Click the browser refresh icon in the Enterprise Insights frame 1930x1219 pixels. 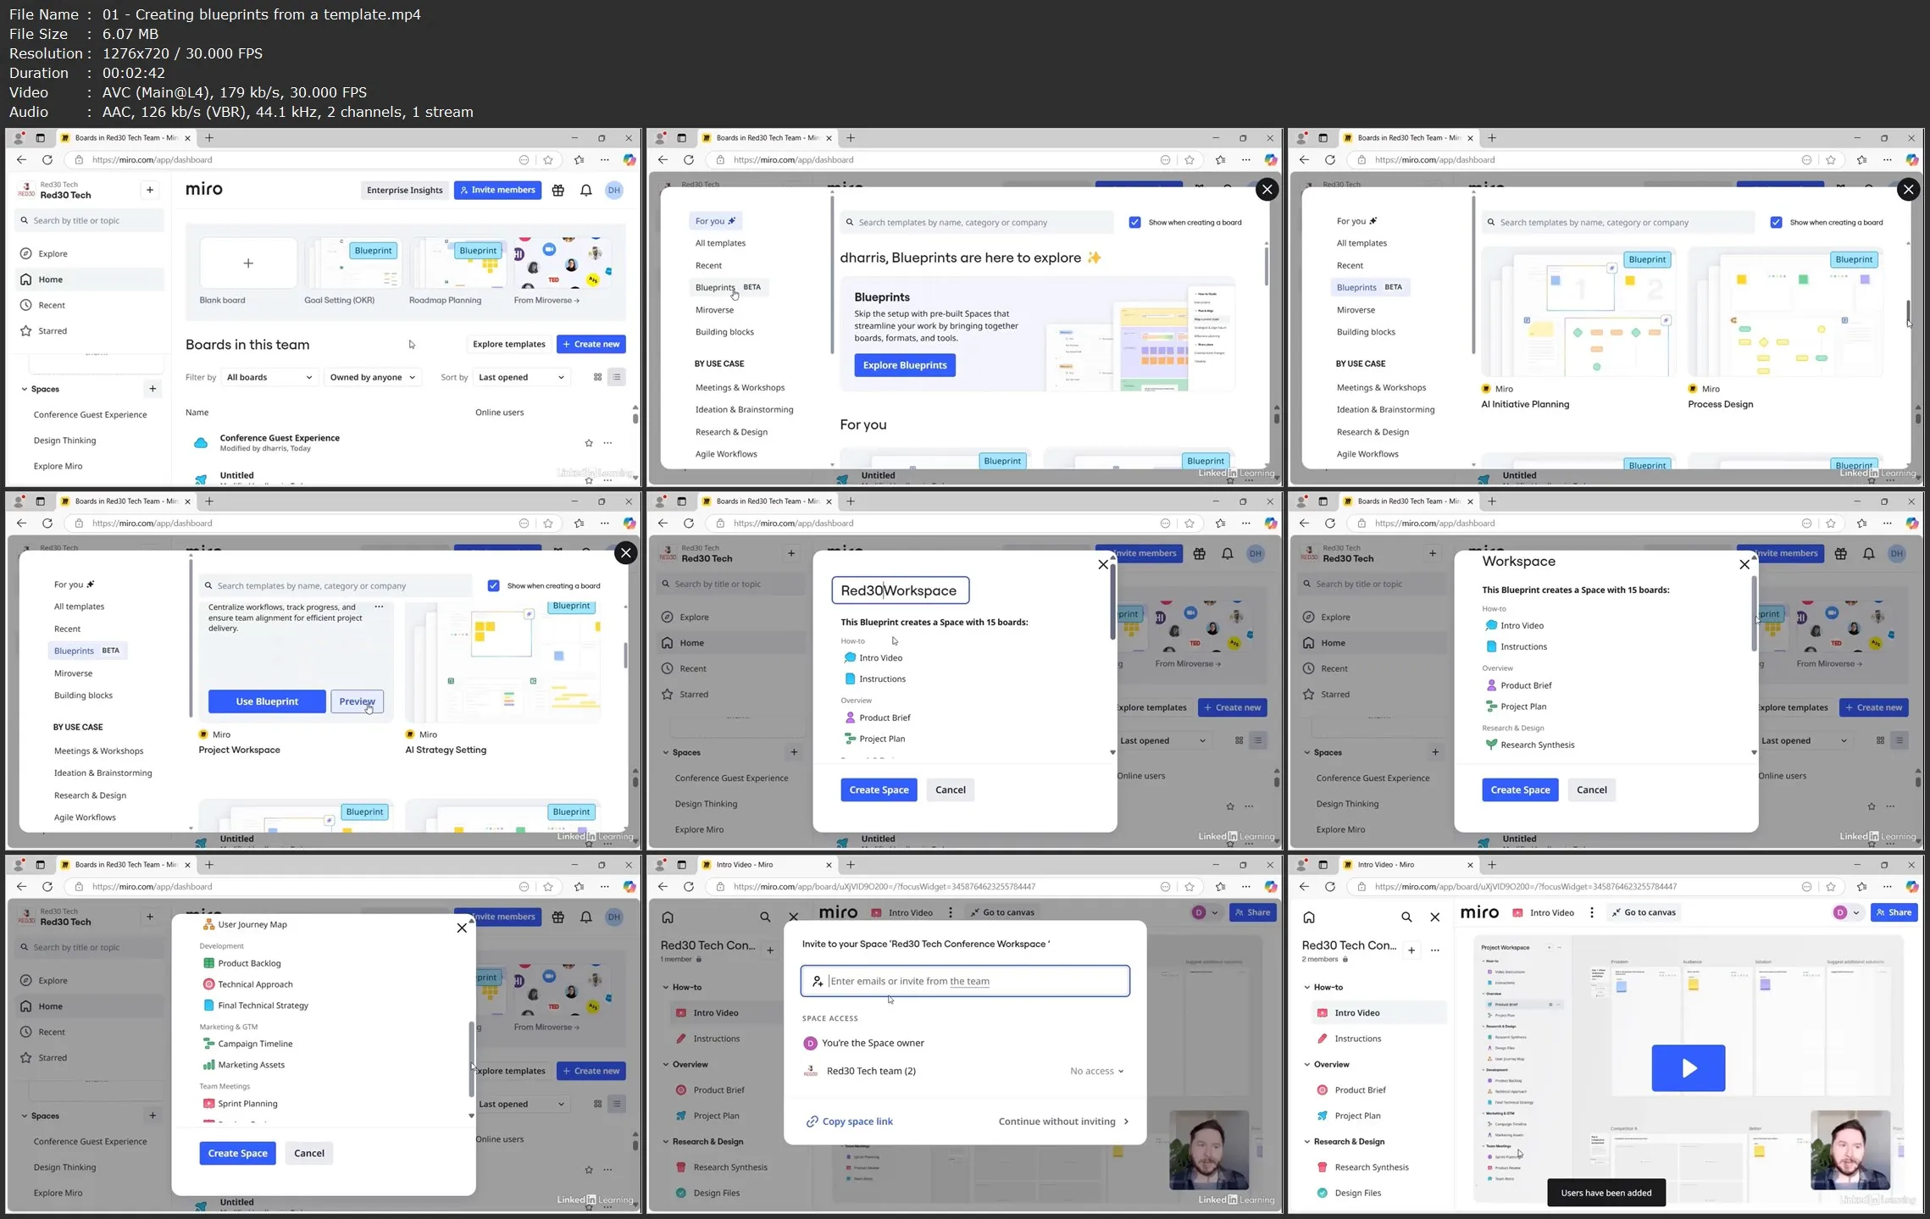47,160
